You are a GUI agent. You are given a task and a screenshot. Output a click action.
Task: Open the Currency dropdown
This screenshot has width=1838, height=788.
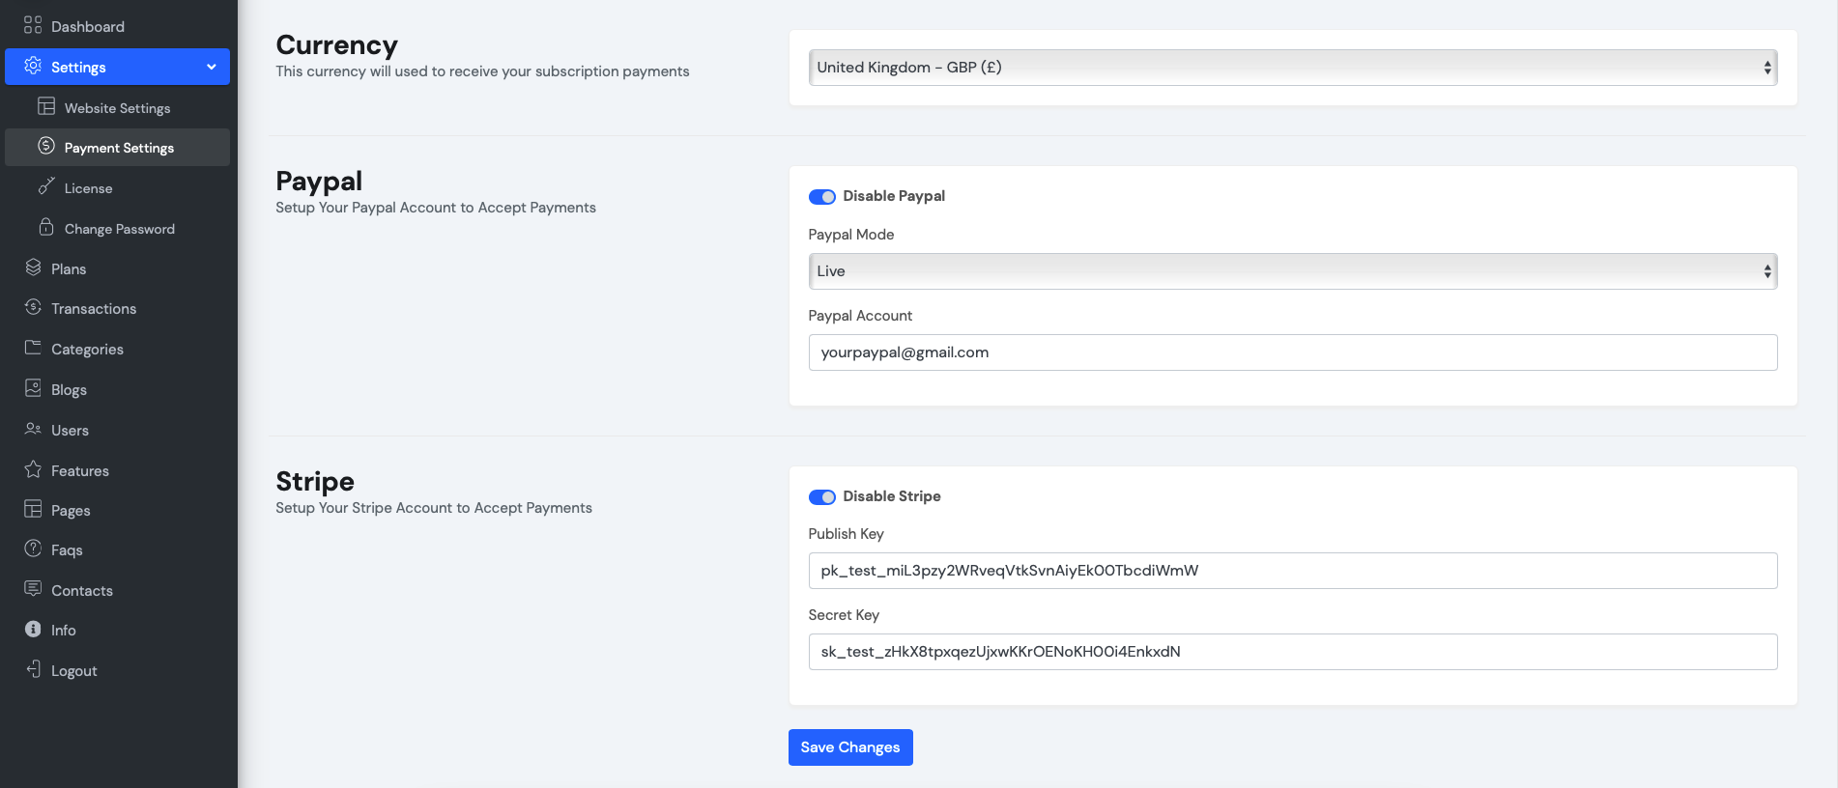(1292, 68)
